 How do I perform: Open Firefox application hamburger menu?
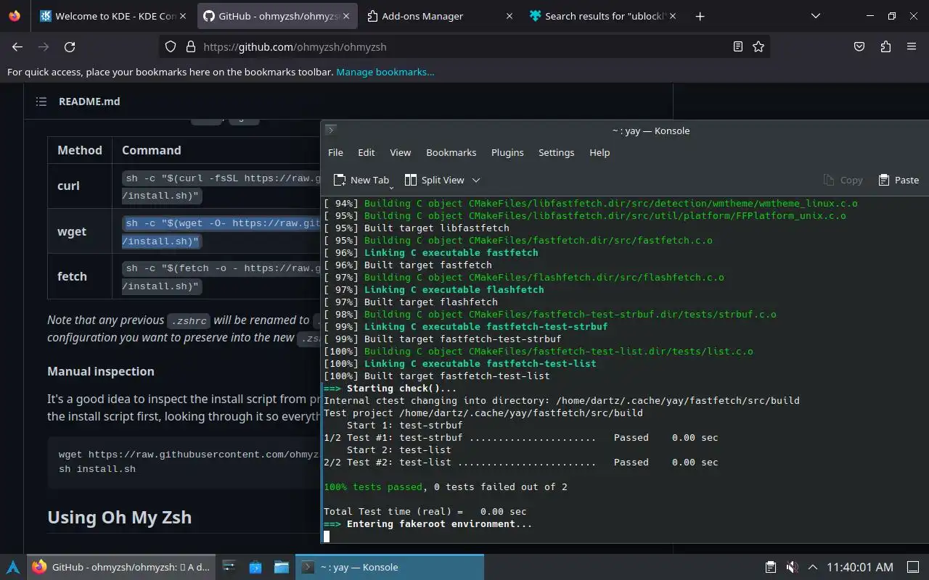tap(912, 46)
